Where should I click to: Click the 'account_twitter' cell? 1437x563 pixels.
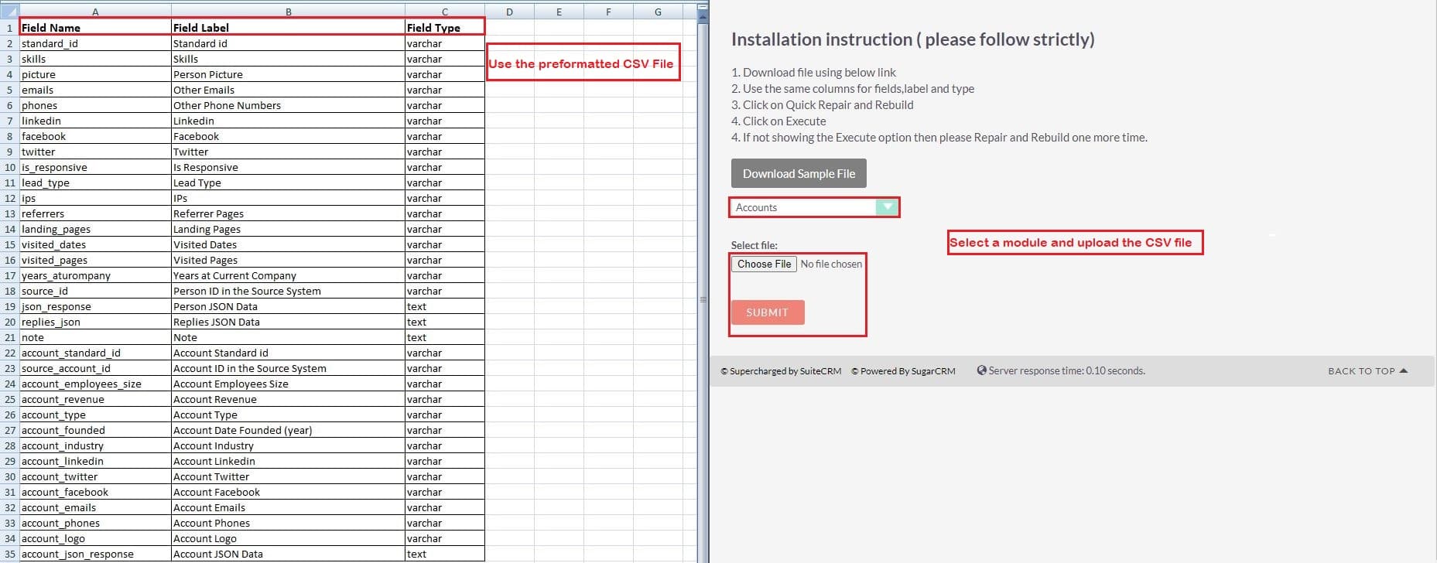tap(95, 476)
